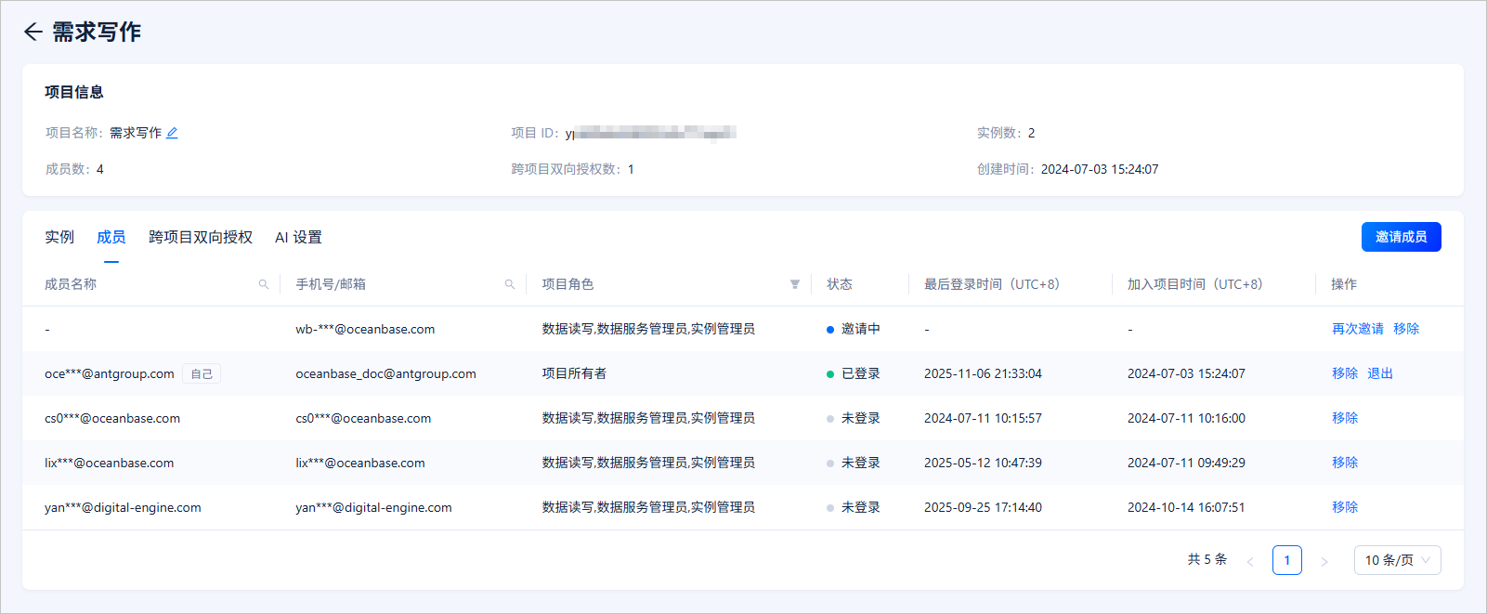
Task: Expand the 10 条/页 page size dropdown
Action: click(1398, 560)
